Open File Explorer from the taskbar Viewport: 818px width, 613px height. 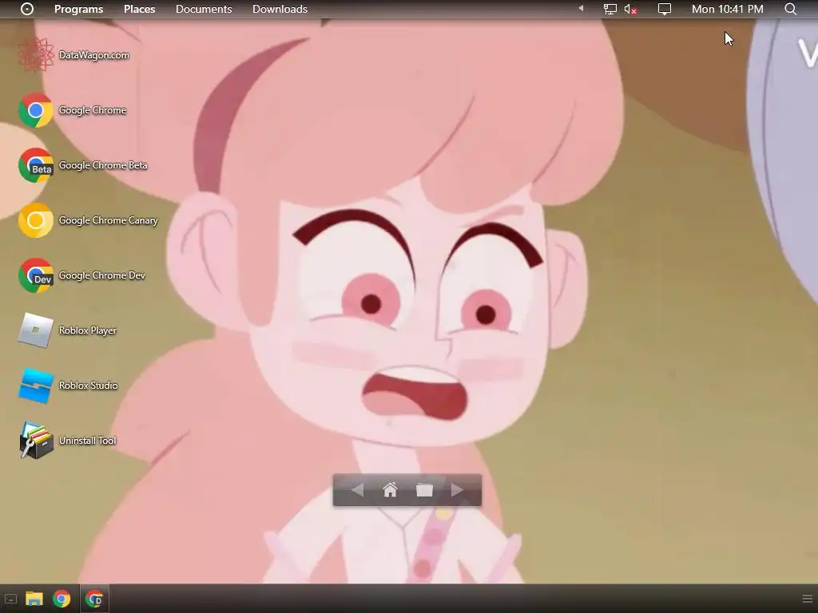pyautogui.click(x=34, y=599)
